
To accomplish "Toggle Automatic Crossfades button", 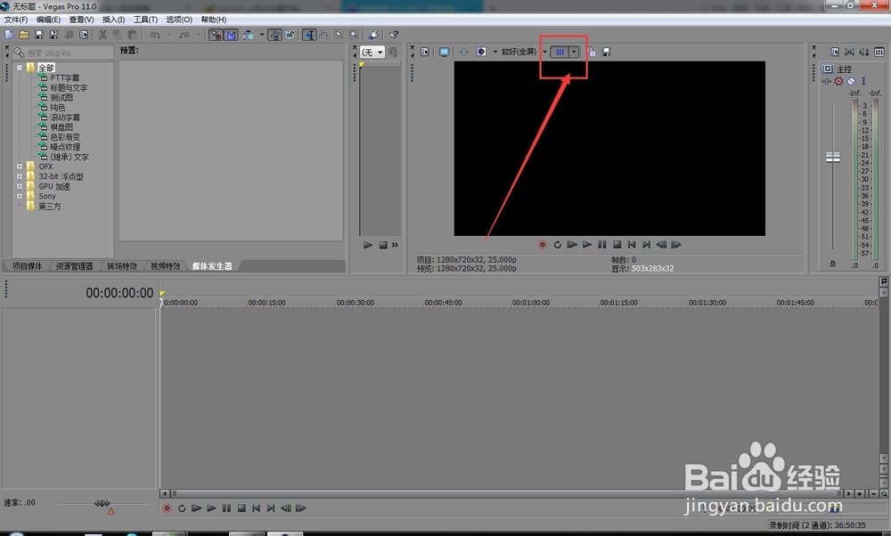I will 232,35.
